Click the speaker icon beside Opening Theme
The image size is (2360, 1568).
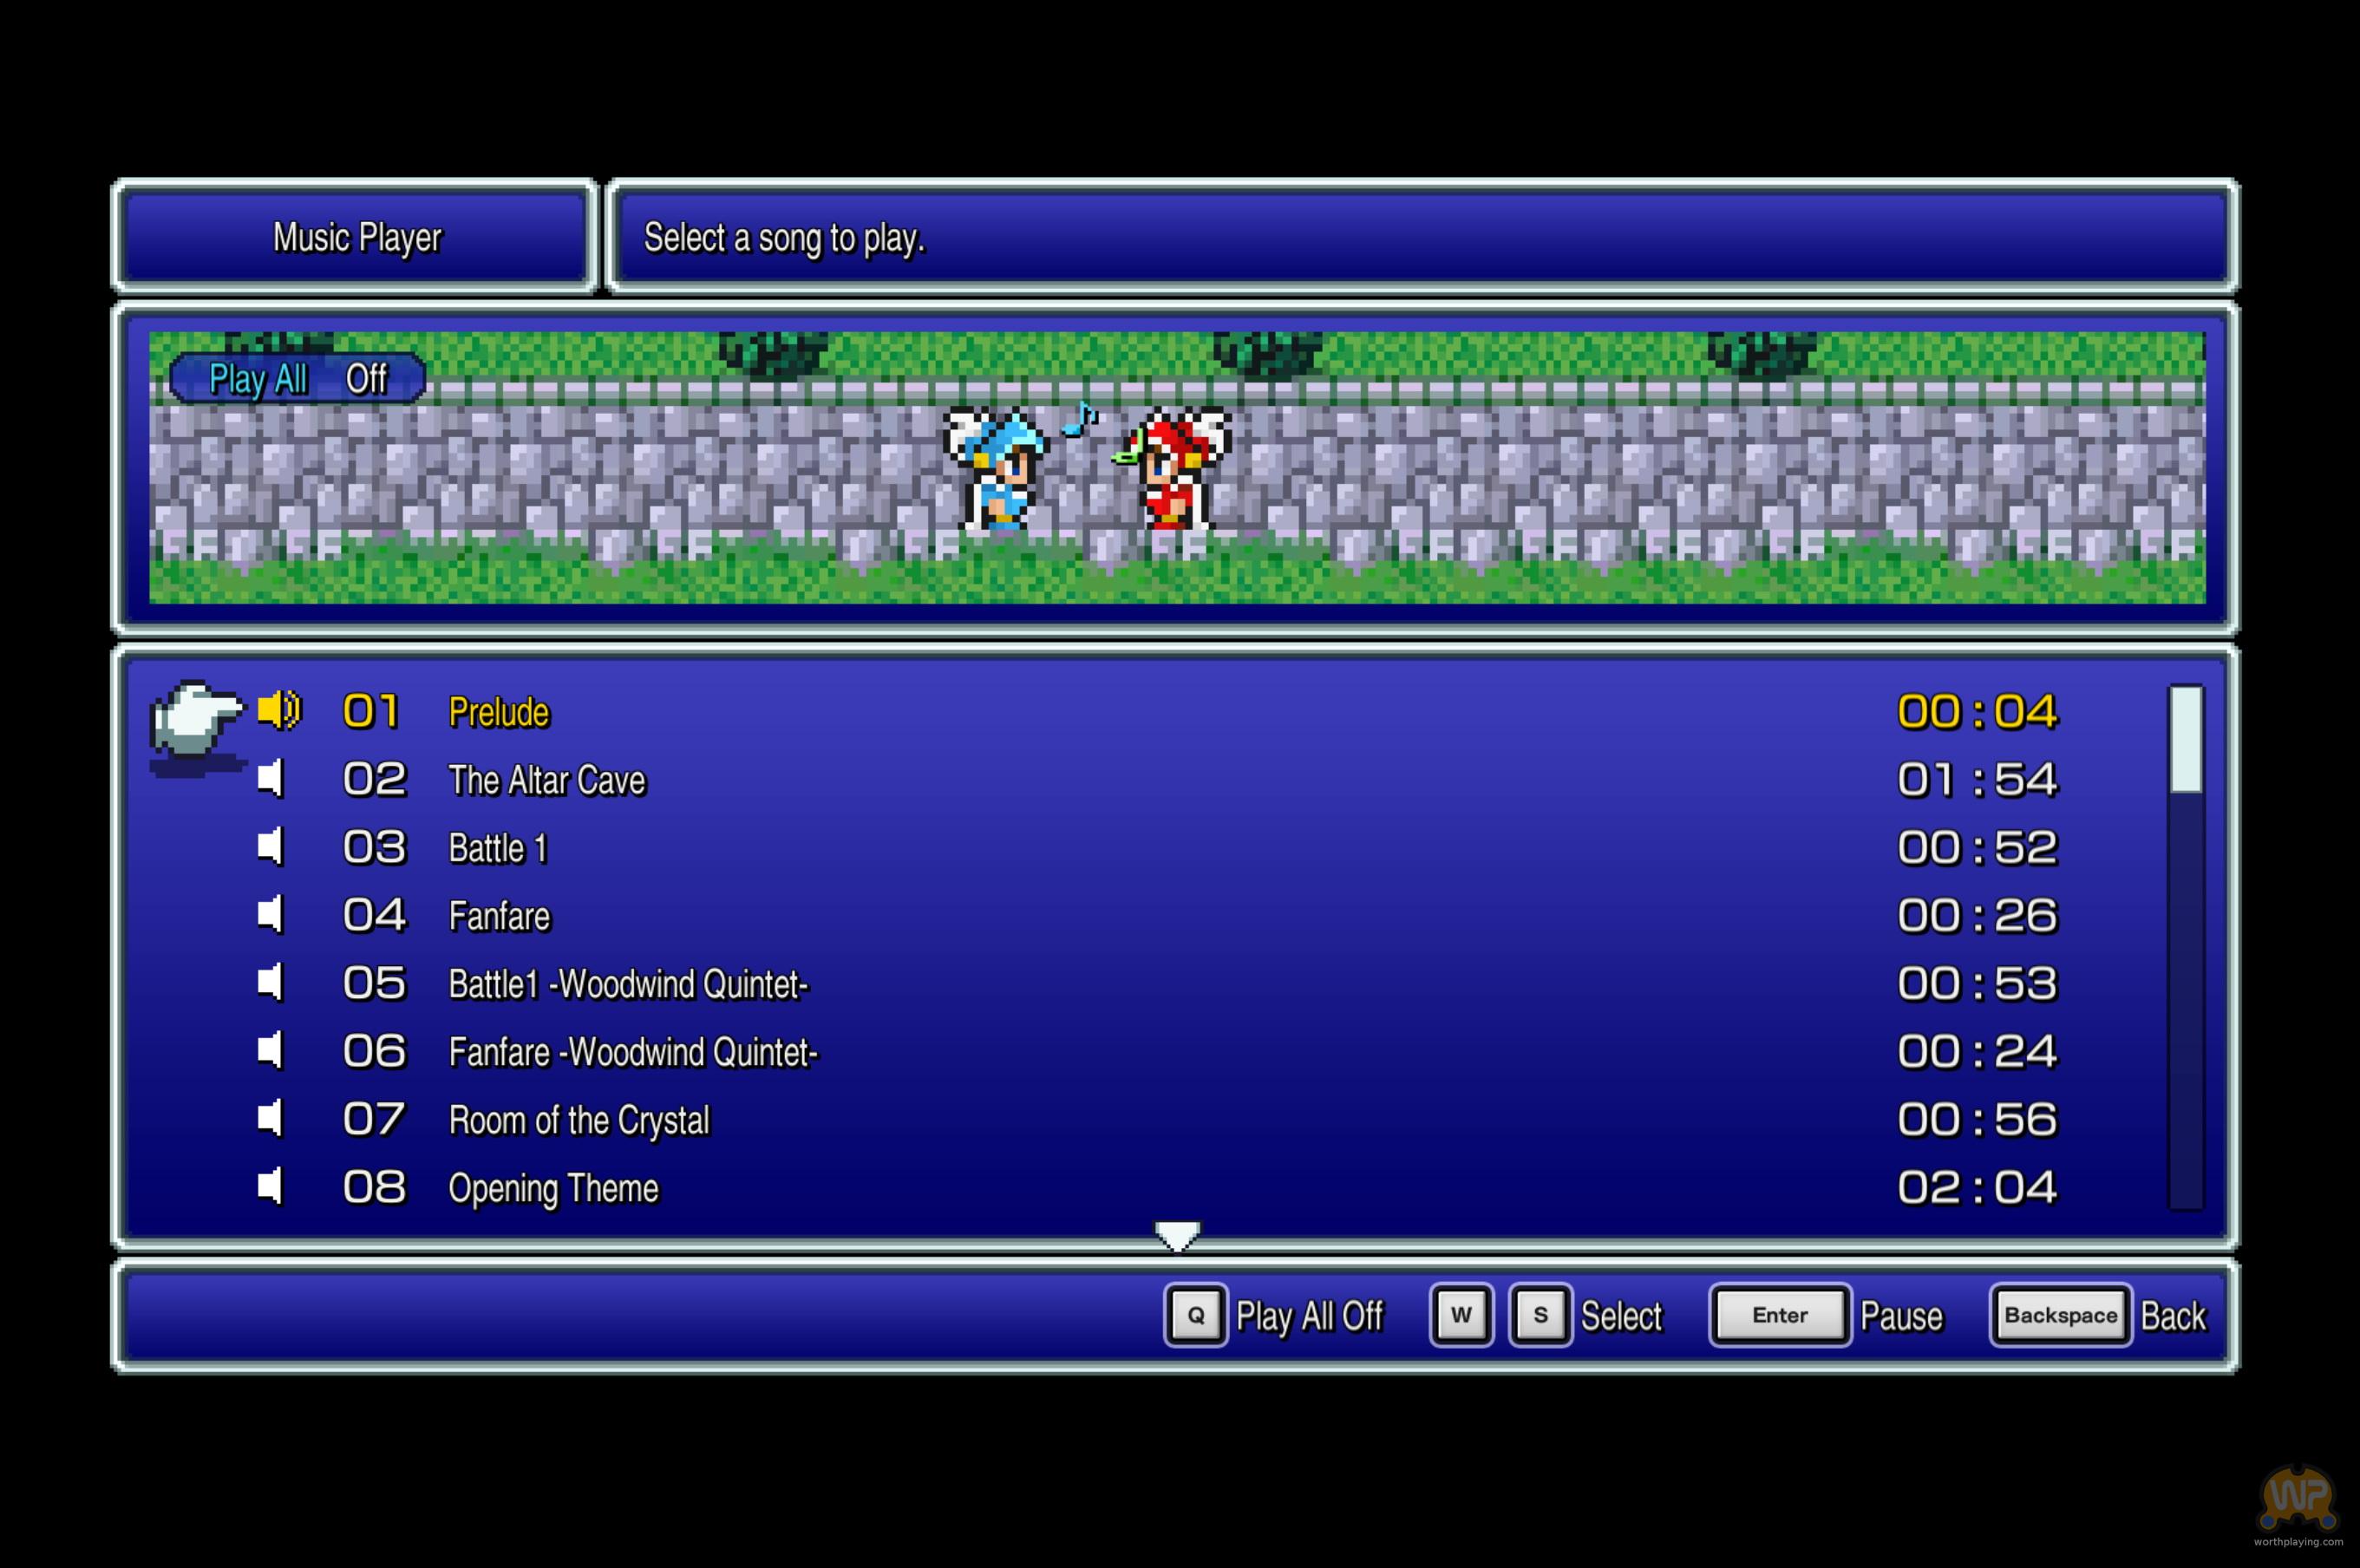pos(271,1187)
